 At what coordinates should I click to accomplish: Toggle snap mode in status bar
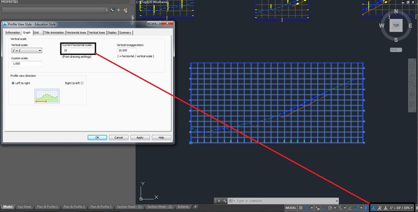coord(307,208)
